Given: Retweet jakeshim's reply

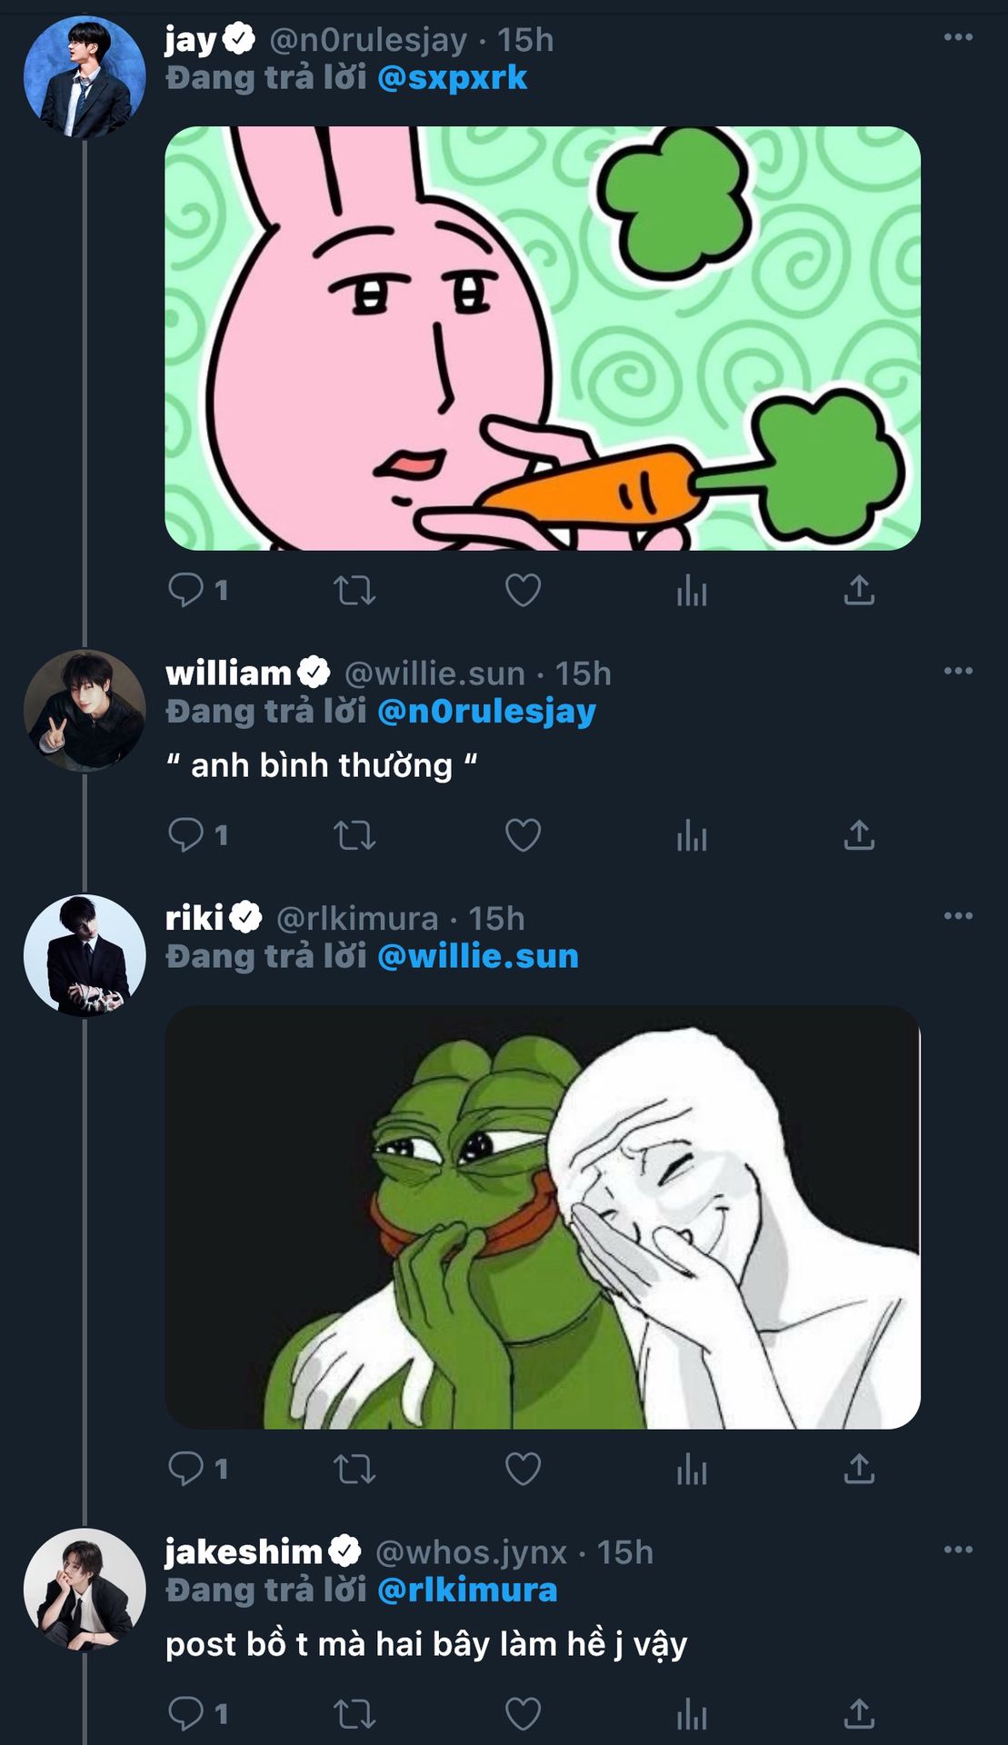Looking at the screenshot, I should click(x=354, y=1715).
